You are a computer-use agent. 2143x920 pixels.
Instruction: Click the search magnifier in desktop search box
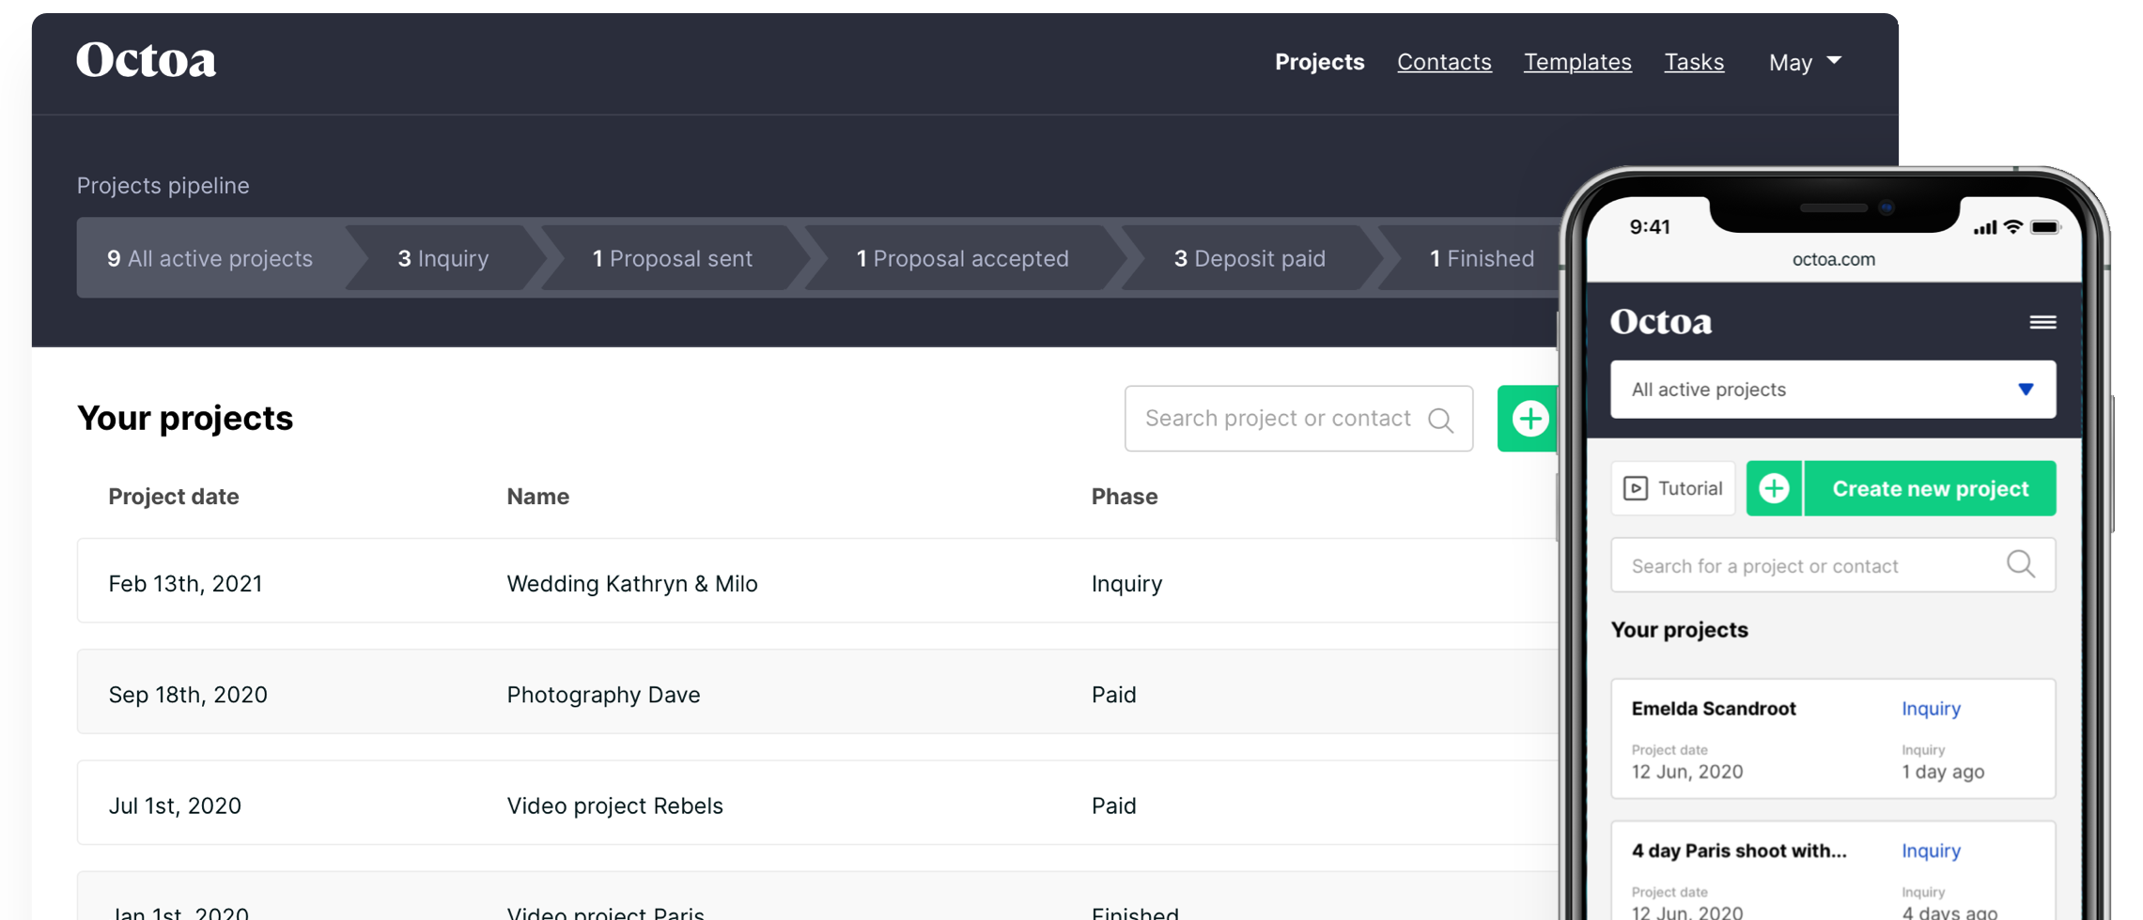pyautogui.click(x=1440, y=420)
